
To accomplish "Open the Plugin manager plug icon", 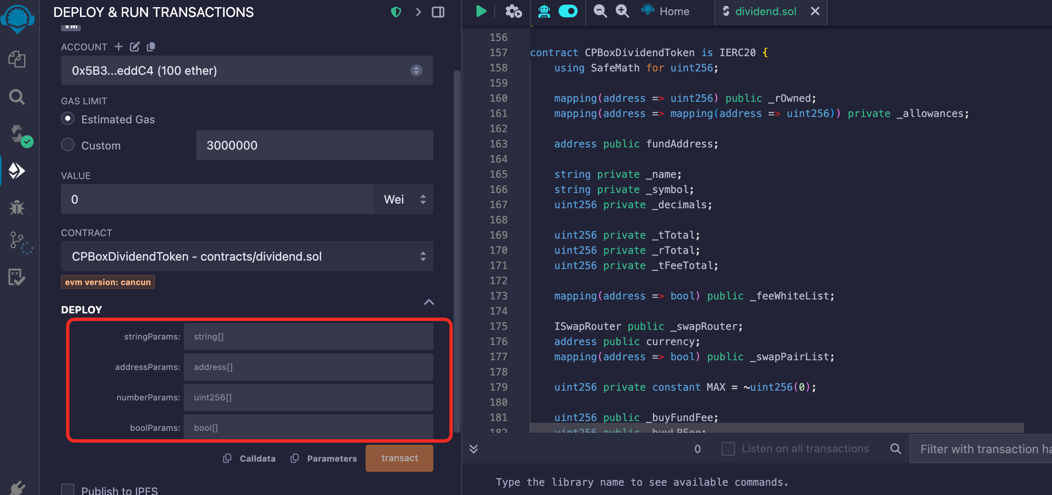I will tap(17, 488).
